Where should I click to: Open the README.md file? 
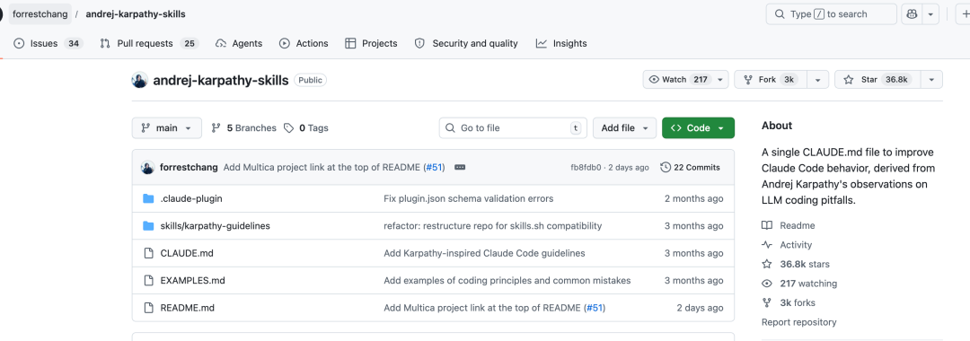188,307
